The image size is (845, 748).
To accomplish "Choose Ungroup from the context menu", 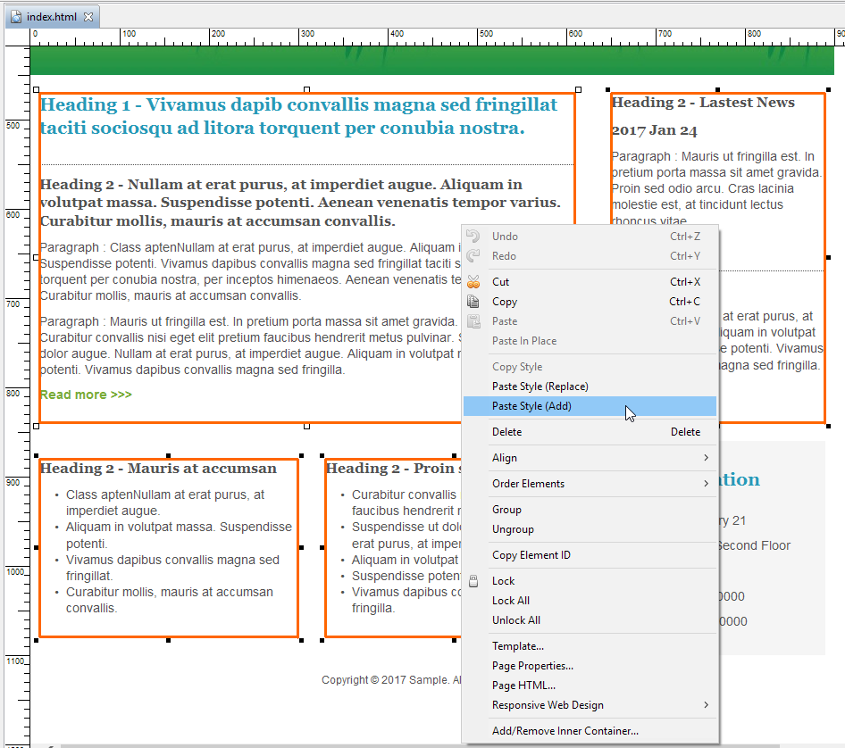I will point(590,529).
